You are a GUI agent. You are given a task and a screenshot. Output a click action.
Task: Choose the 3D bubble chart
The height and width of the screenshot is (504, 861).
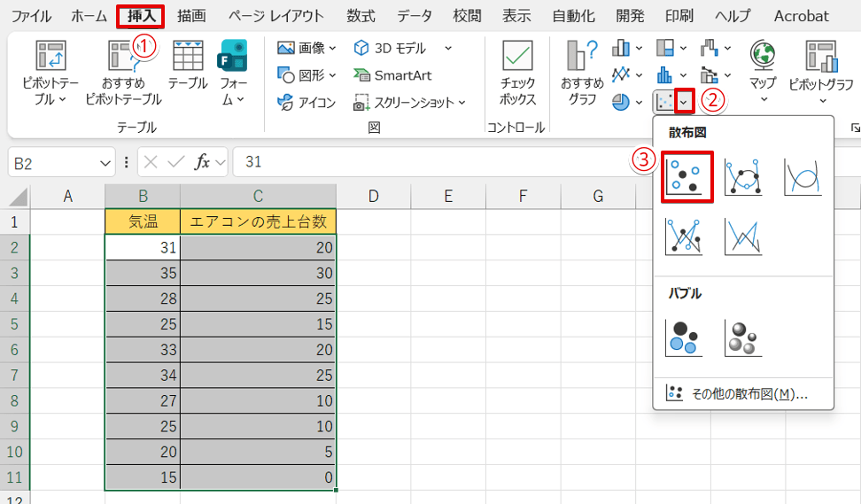743,338
